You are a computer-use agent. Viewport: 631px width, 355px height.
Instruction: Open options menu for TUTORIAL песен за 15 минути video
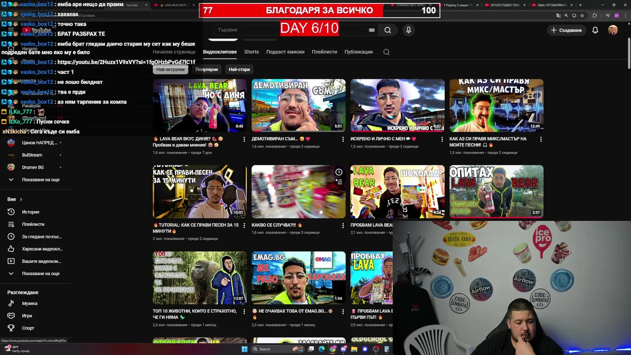pos(244,226)
